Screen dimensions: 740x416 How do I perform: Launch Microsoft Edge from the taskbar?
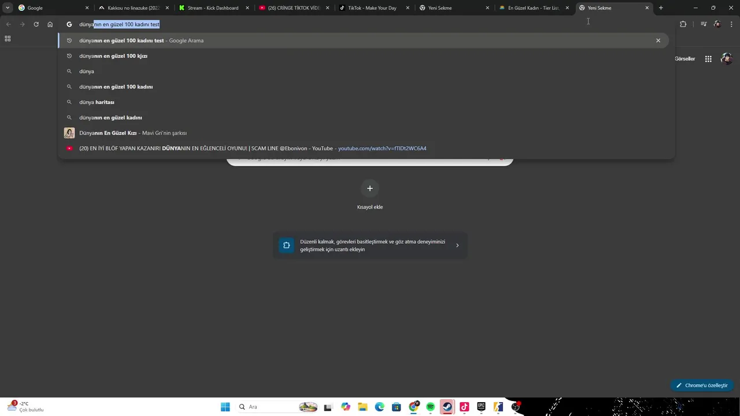point(379,407)
